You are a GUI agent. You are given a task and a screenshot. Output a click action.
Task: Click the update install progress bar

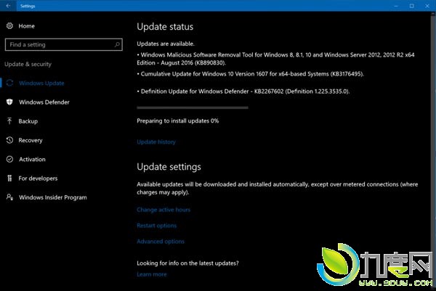click(x=193, y=107)
